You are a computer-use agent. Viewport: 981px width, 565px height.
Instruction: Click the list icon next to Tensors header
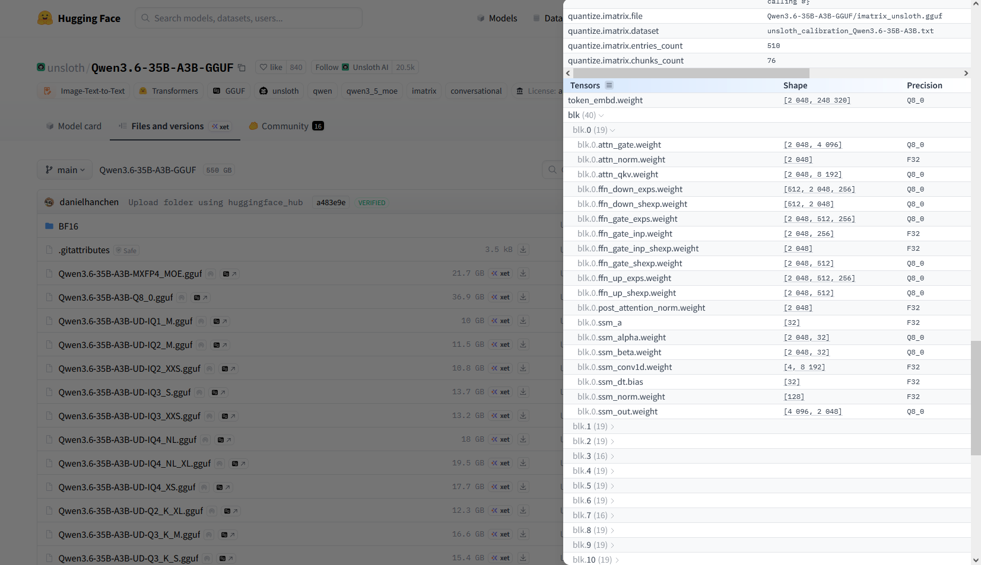click(609, 85)
